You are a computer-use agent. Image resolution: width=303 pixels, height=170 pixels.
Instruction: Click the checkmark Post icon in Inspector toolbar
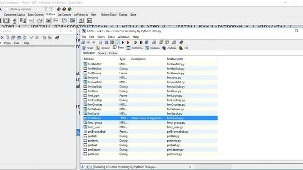(31, 38)
